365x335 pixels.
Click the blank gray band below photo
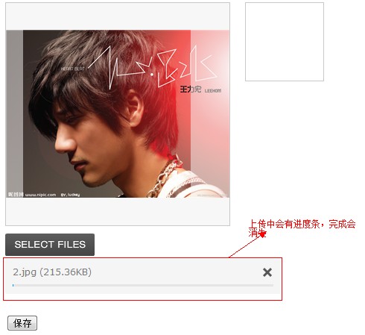coord(118,211)
